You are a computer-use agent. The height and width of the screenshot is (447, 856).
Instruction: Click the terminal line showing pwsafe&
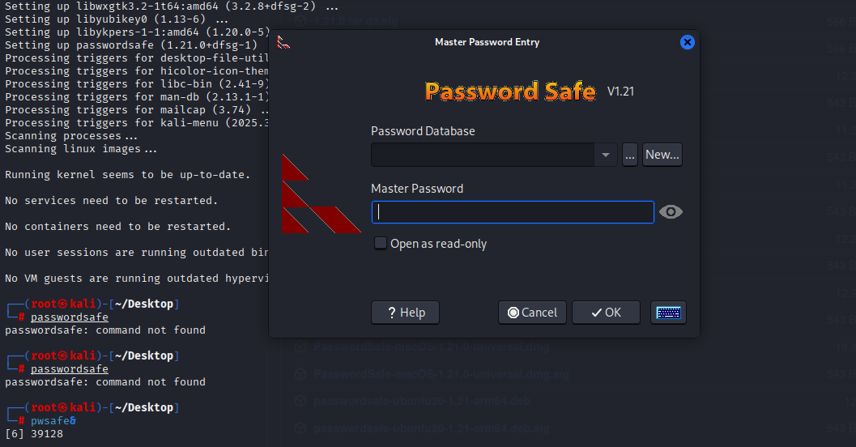(53, 421)
